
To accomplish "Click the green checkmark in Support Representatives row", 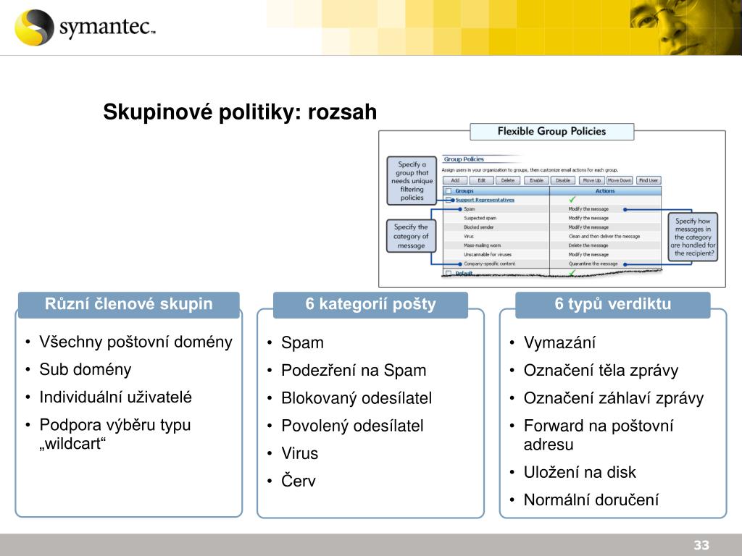I will click(x=572, y=200).
